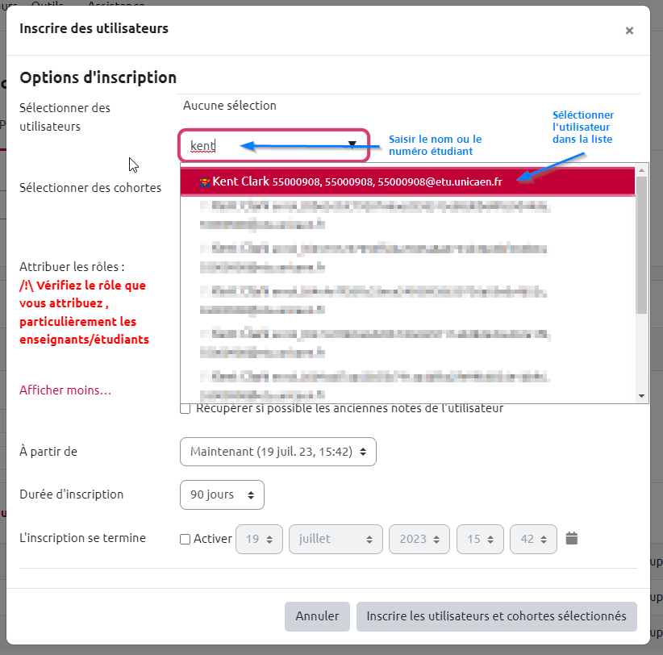The width and height of the screenshot is (663, 655).
Task: Open the Durée d'inscription 90 jours dropdown
Action: pyautogui.click(x=222, y=495)
